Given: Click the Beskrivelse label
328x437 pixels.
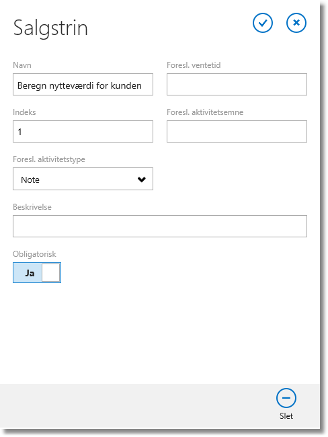Looking at the screenshot, I should 32,207.
